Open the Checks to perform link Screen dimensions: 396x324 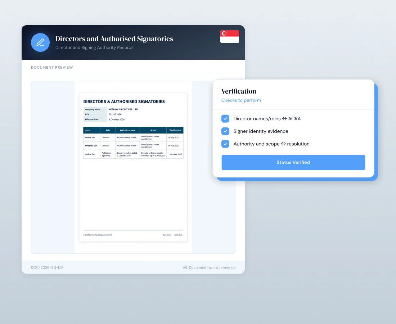click(241, 100)
